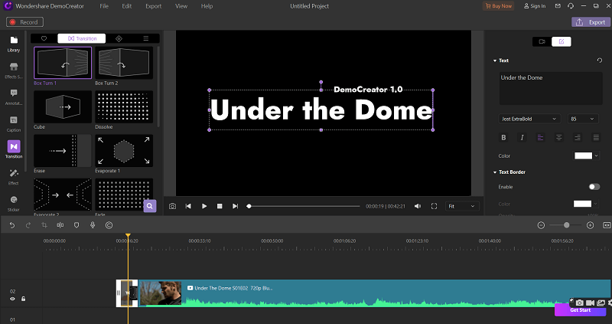
Task: Mute the preview volume
Action: [x=418, y=206]
